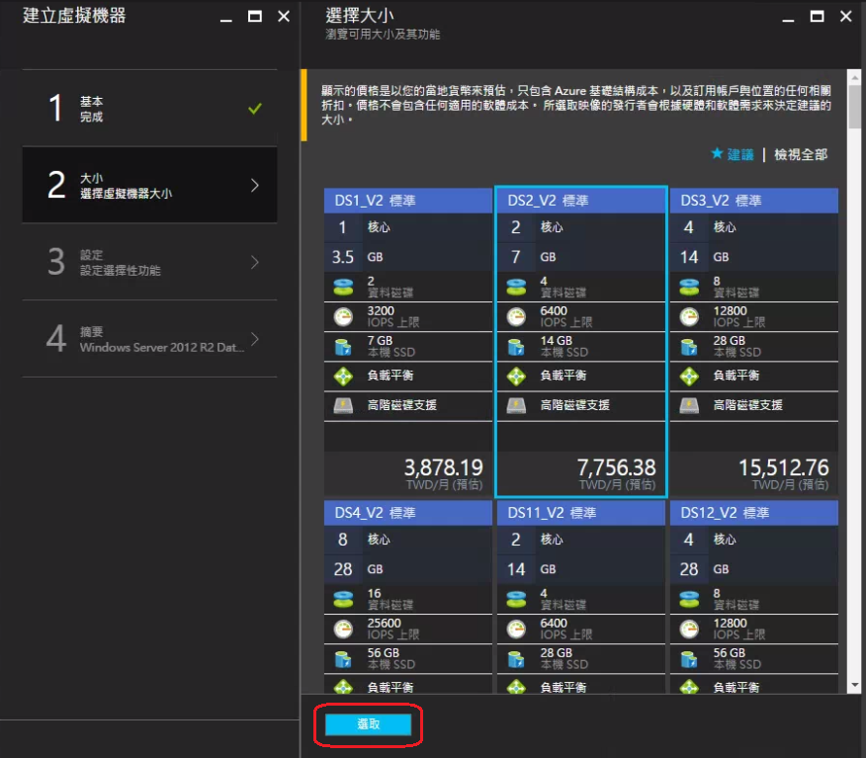Click the scrollbar up arrow of size list
This screenshot has height=758, width=866.
click(854, 77)
